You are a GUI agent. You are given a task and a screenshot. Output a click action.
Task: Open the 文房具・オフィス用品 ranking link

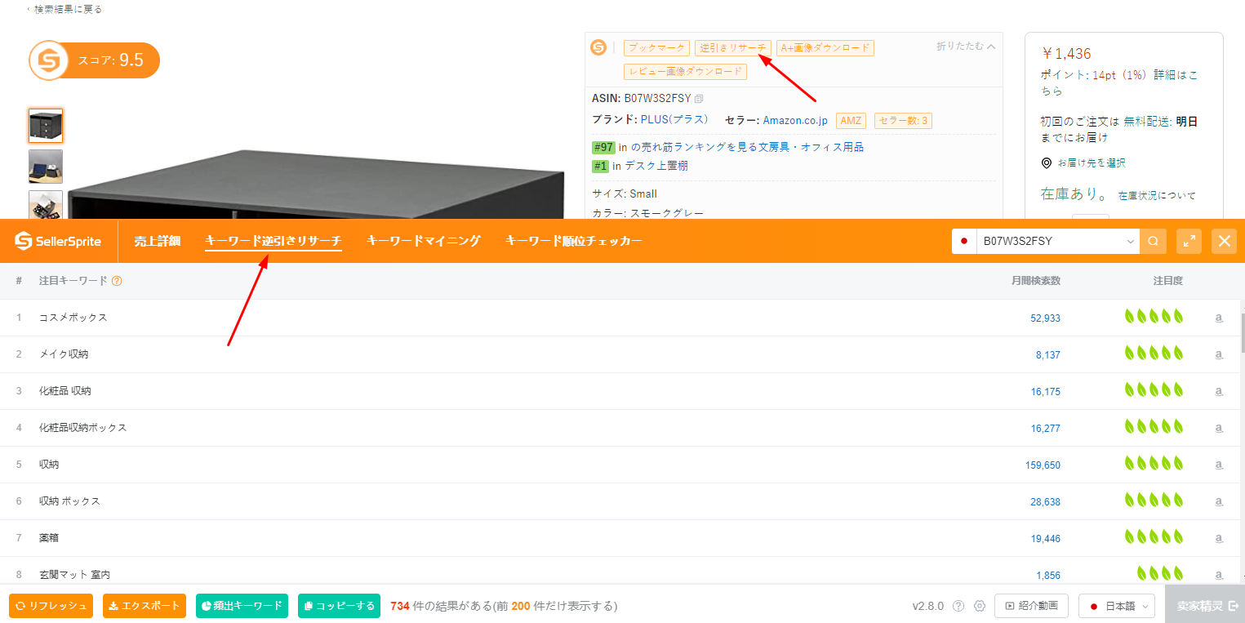point(748,147)
